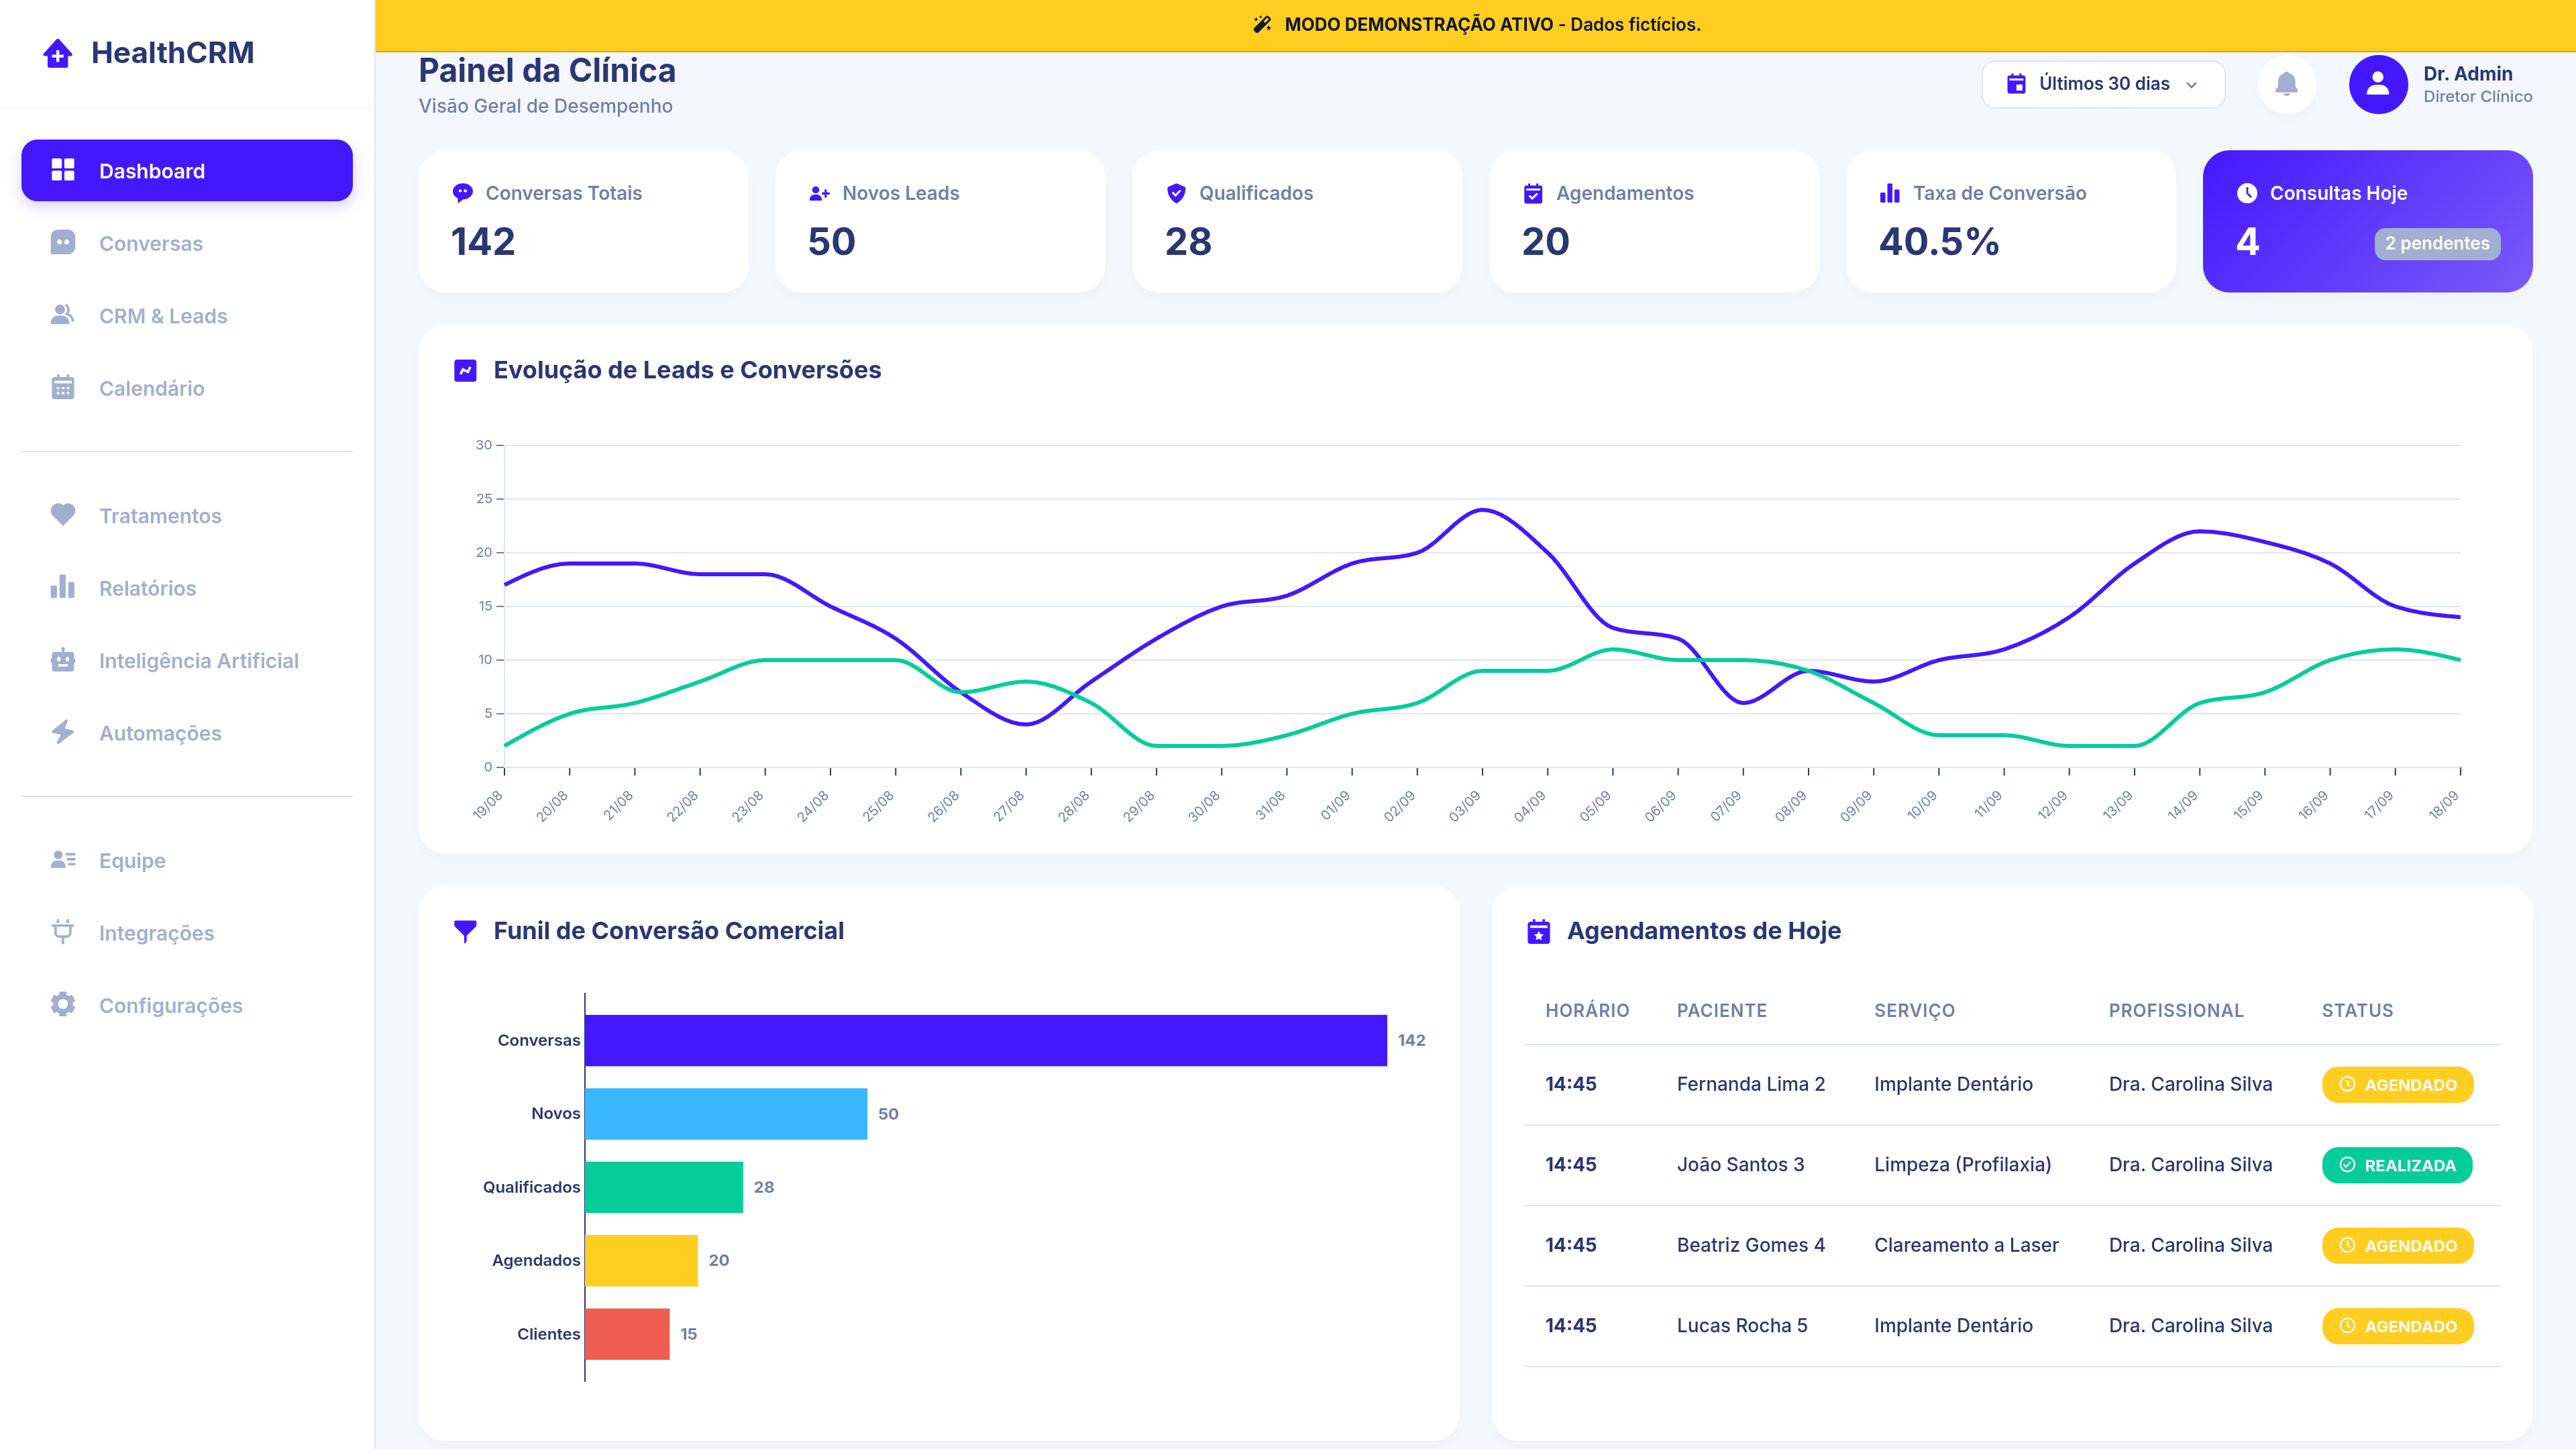
Task: Click the CRM & Leads people icon
Action: click(x=63, y=315)
